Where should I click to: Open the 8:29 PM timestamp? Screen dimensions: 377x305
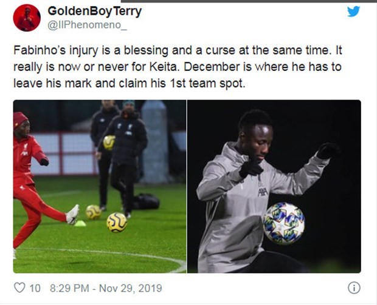click(x=68, y=288)
